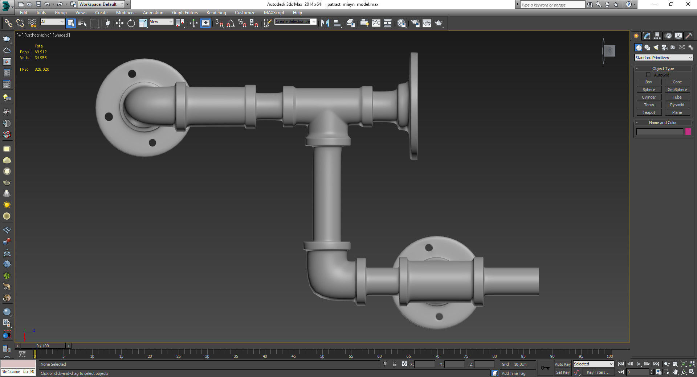Click the viewport ViewCube

click(610, 51)
